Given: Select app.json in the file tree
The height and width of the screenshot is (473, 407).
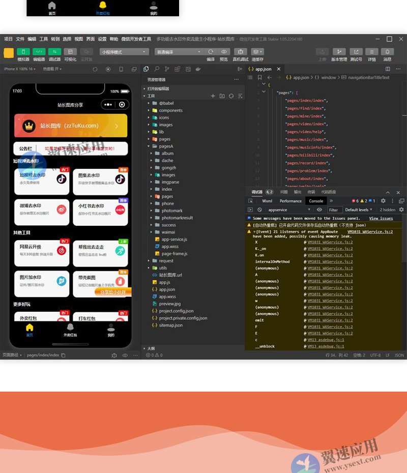Looking at the screenshot, I should (x=167, y=289).
